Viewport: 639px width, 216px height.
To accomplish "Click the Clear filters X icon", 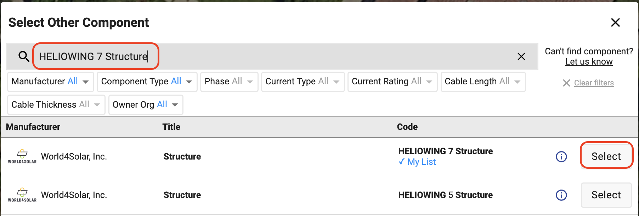I will pyautogui.click(x=566, y=83).
